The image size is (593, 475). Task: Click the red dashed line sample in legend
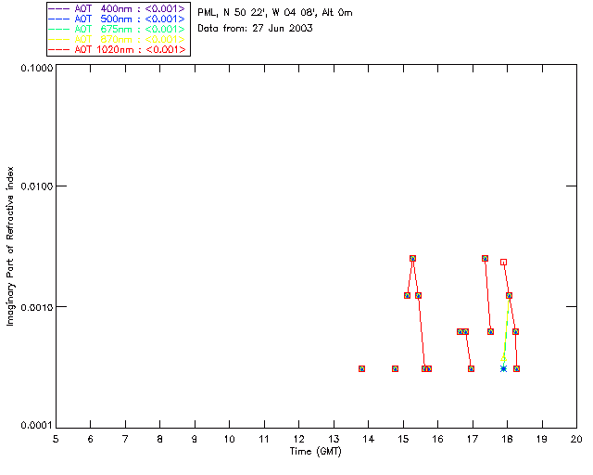pos(59,49)
